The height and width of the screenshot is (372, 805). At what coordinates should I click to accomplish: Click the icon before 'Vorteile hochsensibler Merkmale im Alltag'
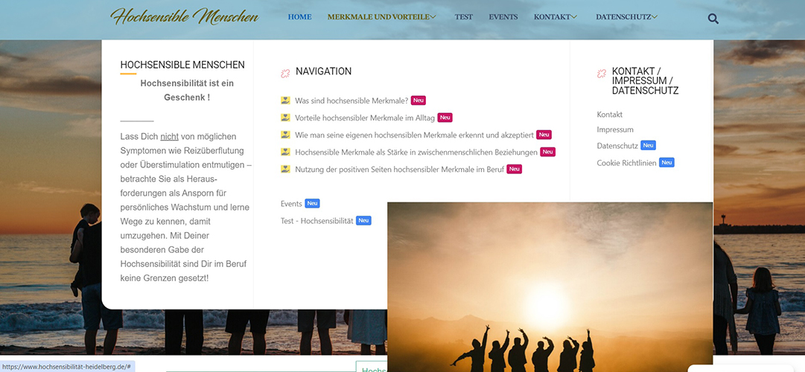(x=285, y=118)
